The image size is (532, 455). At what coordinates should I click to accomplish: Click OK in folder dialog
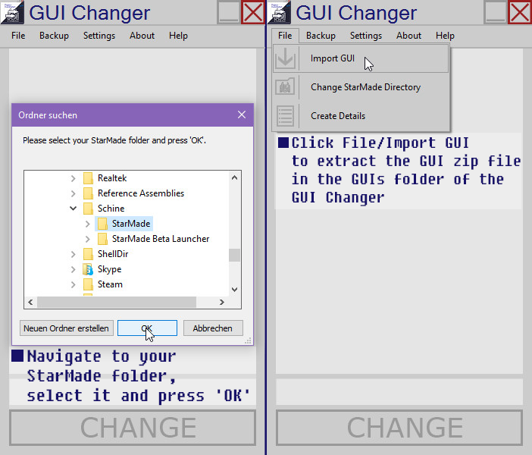pyautogui.click(x=147, y=328)
